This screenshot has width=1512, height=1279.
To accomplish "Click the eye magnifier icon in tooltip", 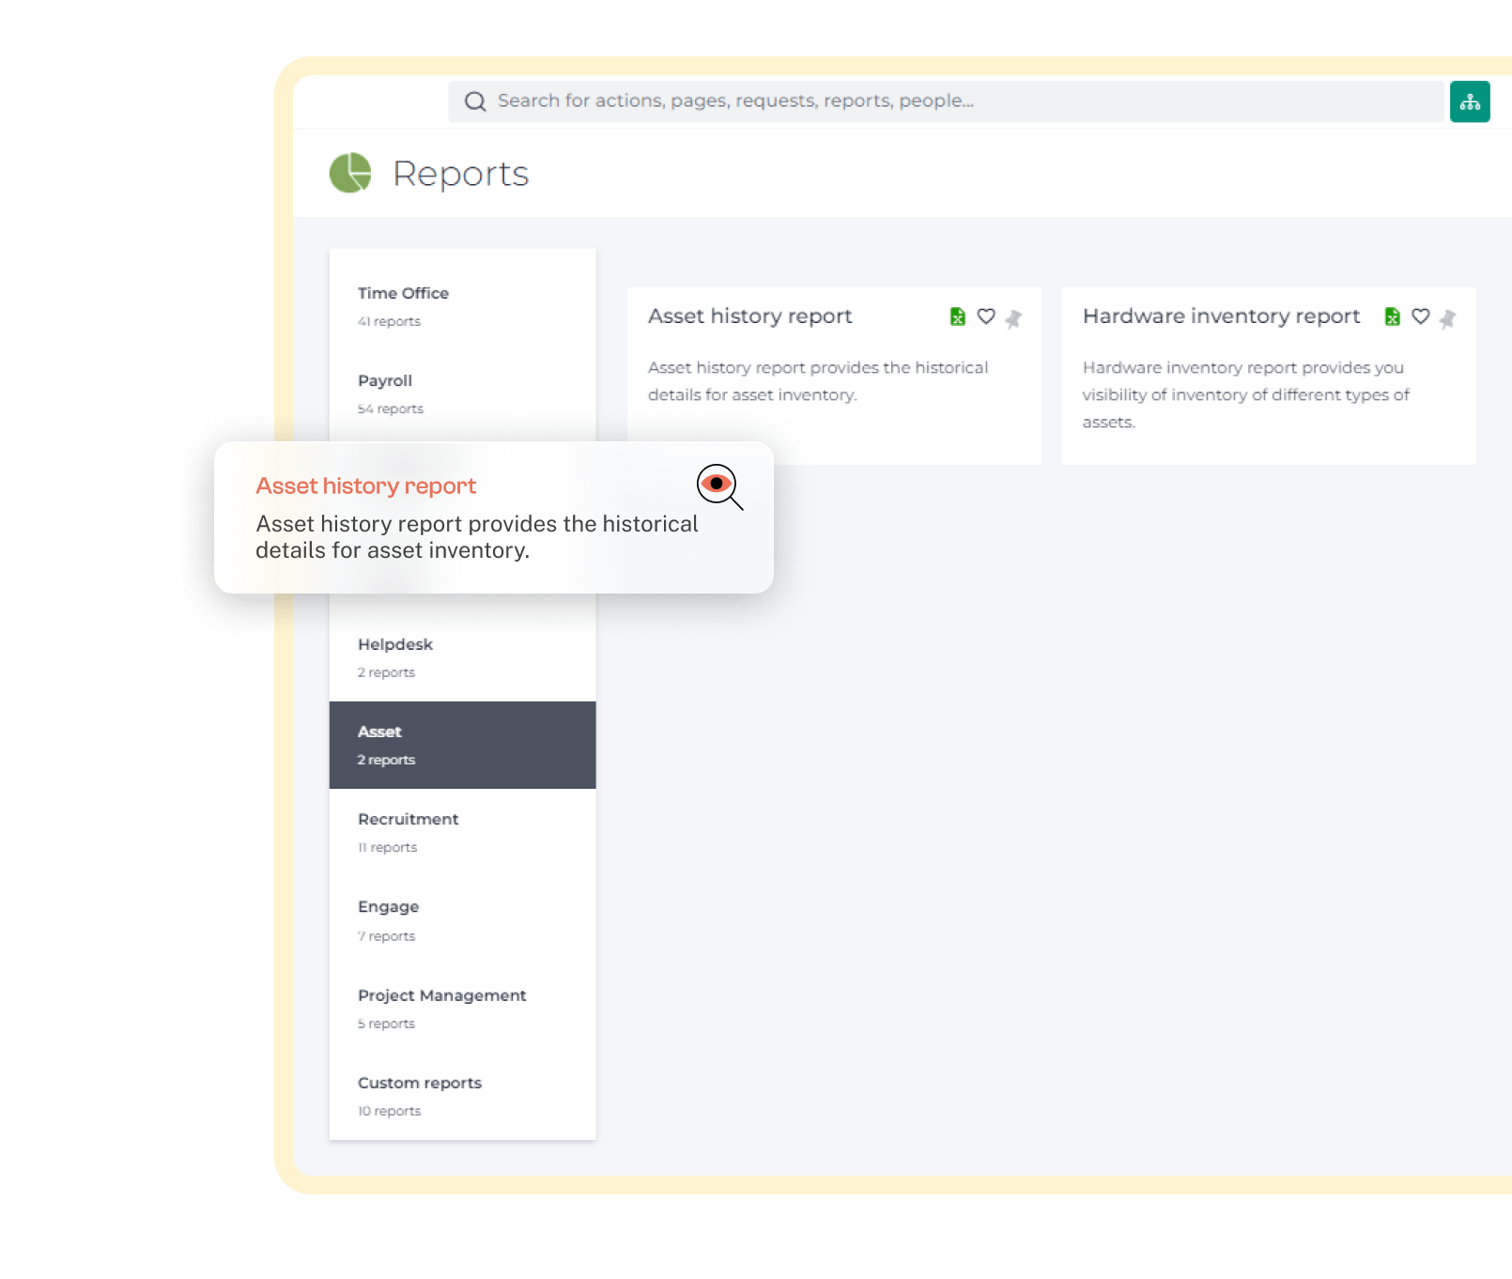I will 718,486.
